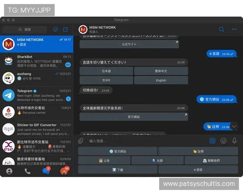The width and height of the screenshot is (243, 194).
Task: Open the Telegram official chat
Action: (x=36, y=95)
